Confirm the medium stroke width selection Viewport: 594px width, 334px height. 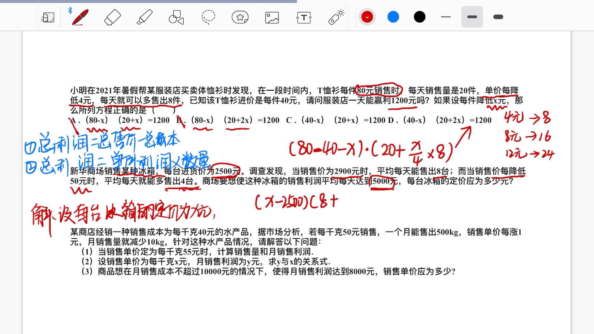coord(472,16)
